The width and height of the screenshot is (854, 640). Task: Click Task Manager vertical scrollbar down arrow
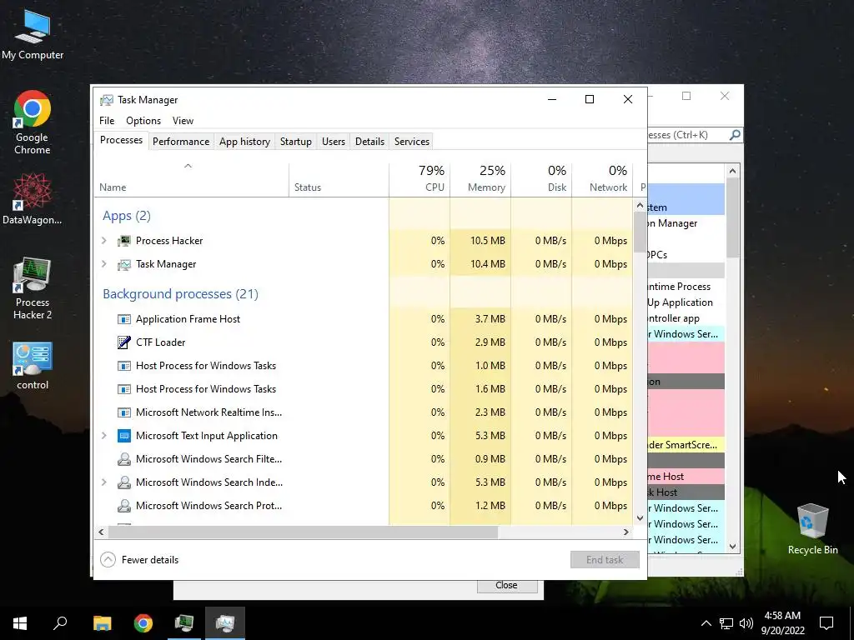[x=640, y=518]
